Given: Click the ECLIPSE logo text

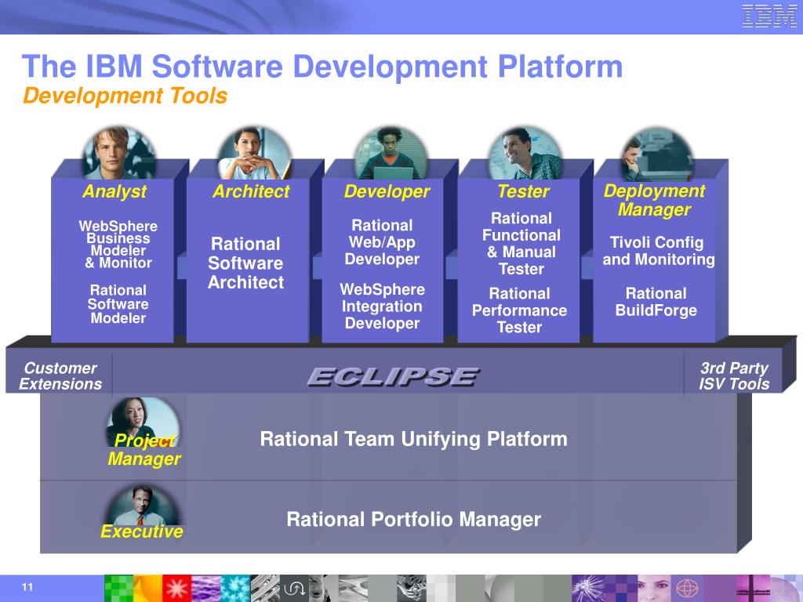Looking at the screenshot, I should tap(393, 377).
